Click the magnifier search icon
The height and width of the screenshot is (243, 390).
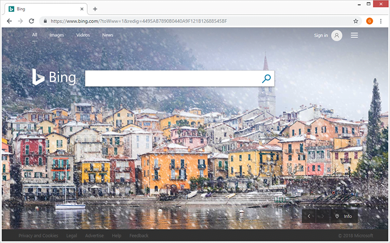coord(266,79)
